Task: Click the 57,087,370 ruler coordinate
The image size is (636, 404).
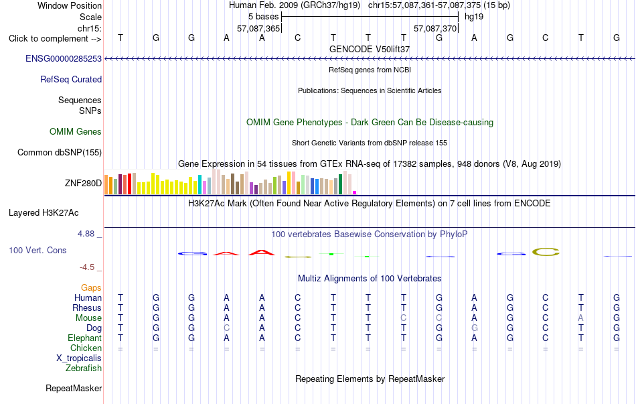Action: [435, 28]
